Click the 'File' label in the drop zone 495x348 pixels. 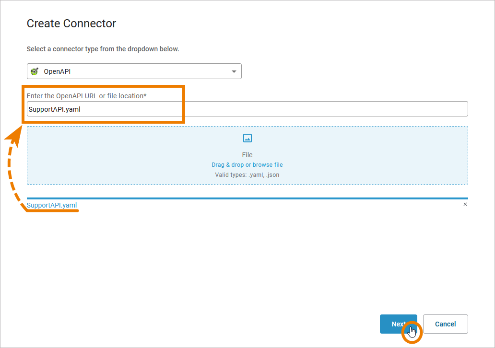pos(247,155)
